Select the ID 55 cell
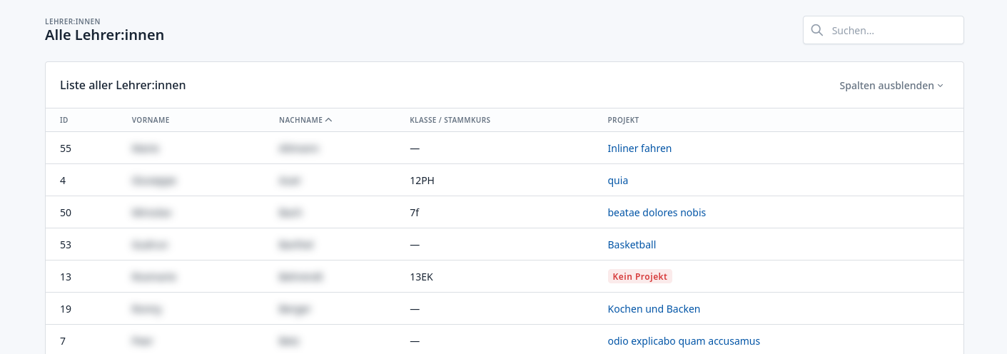This screenshot has height=354, width=1007. [x=66, y=148]
